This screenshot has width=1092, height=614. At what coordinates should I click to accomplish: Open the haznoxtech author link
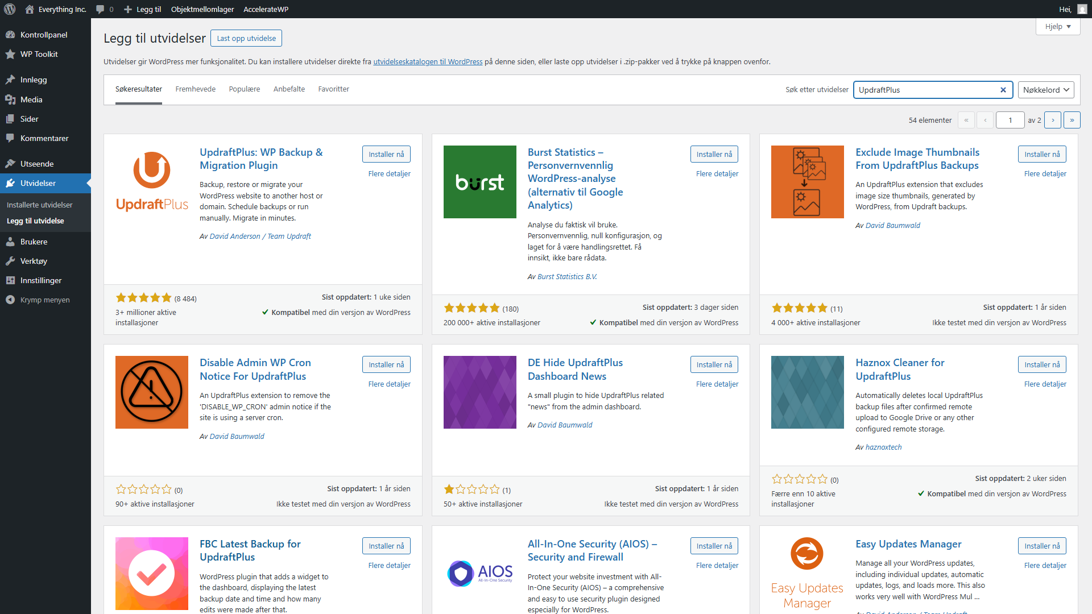click(x=883, y=447)
